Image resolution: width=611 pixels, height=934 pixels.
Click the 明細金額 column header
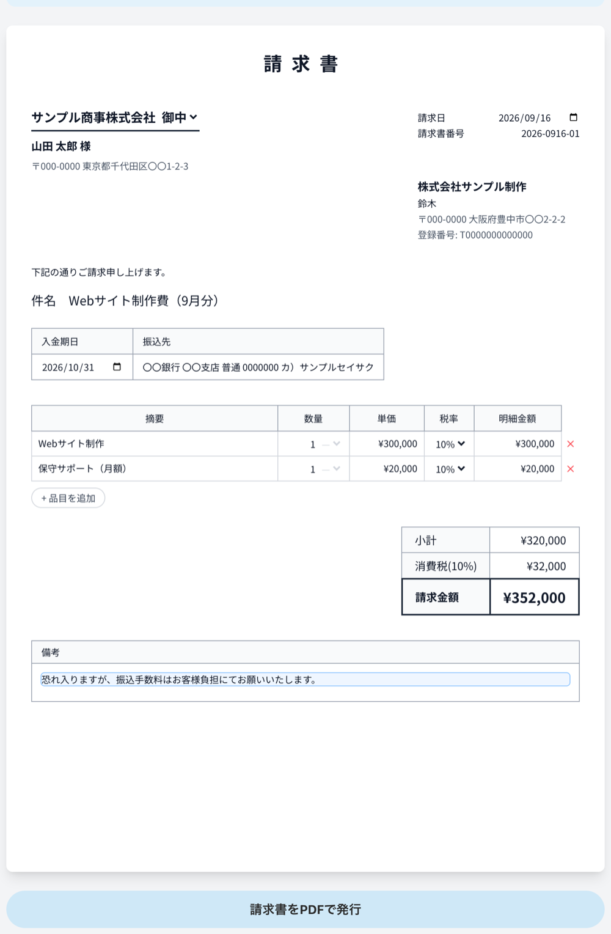coord(518,419)
